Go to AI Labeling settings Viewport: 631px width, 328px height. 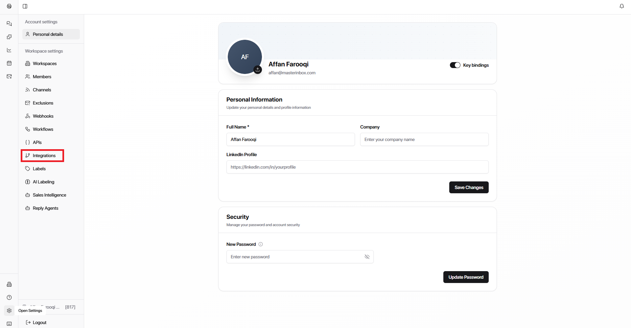[43, 182]
